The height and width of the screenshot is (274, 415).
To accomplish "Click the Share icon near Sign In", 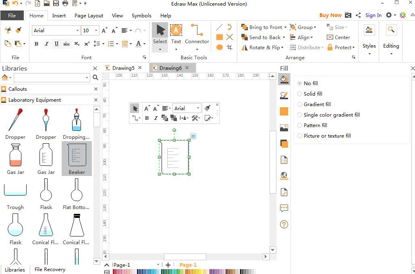I will pos(358,15).
